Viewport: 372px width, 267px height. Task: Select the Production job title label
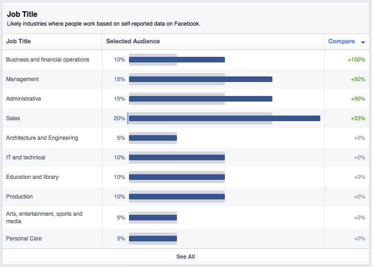point(20,197)
